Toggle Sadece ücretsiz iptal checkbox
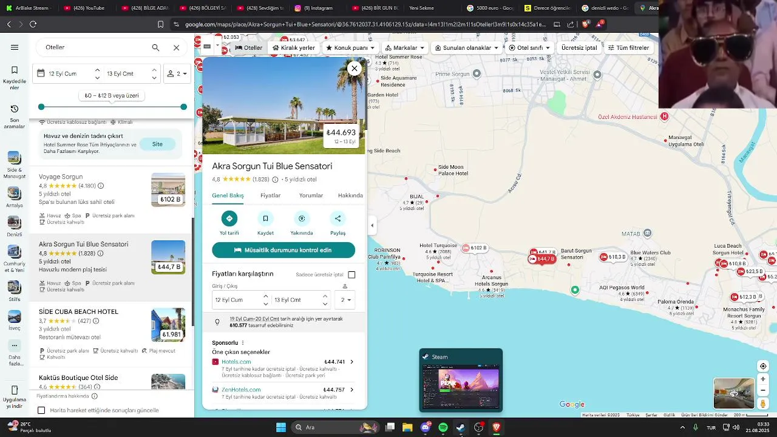The image size is (777, 437). pos(351,274)
